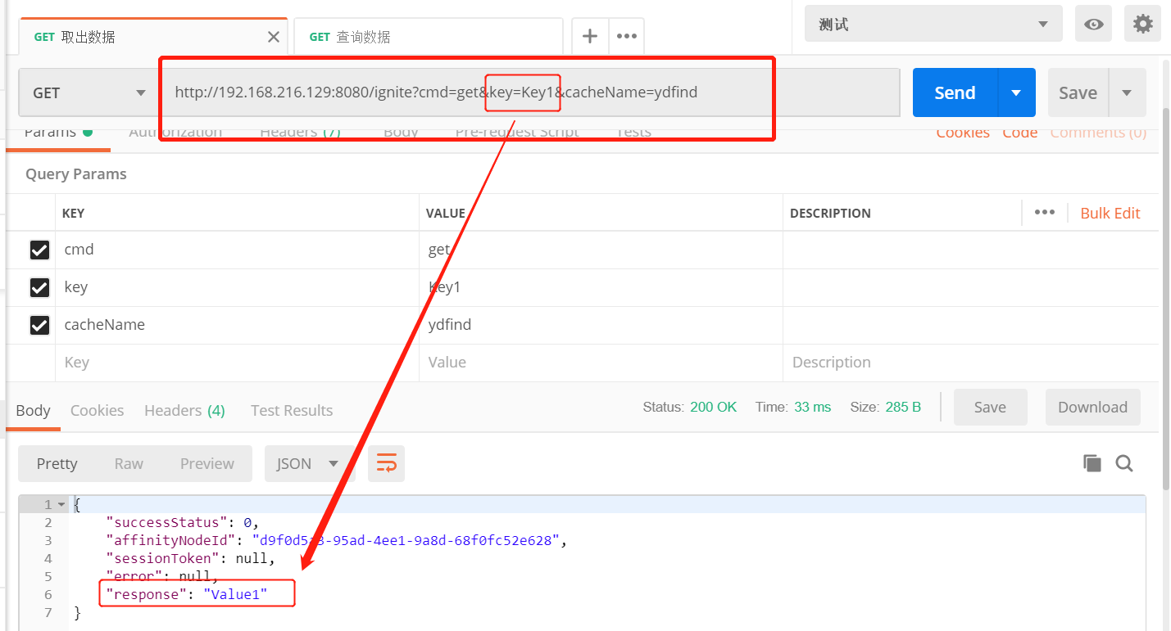Uncheck the cacheName query parameter
Image resolution: width=1171 pixels, height=631 pixels.
(39, 325)
